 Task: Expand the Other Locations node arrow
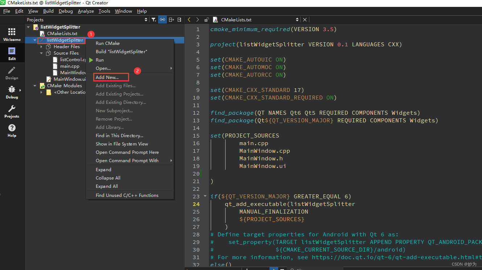pyautogui.click(x=41, y=92)
